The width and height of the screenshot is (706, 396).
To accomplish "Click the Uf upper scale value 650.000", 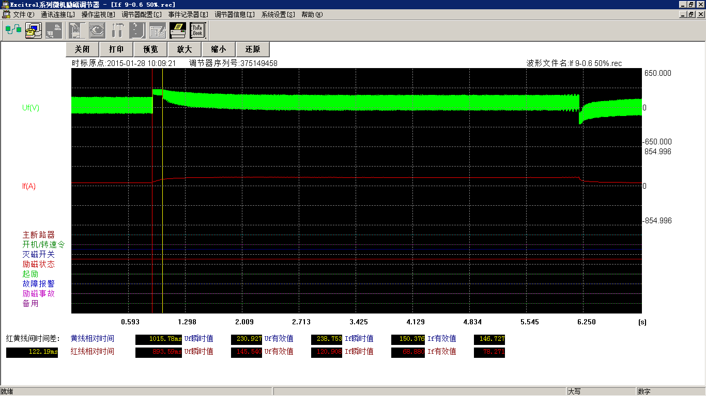I will [658, 73].
